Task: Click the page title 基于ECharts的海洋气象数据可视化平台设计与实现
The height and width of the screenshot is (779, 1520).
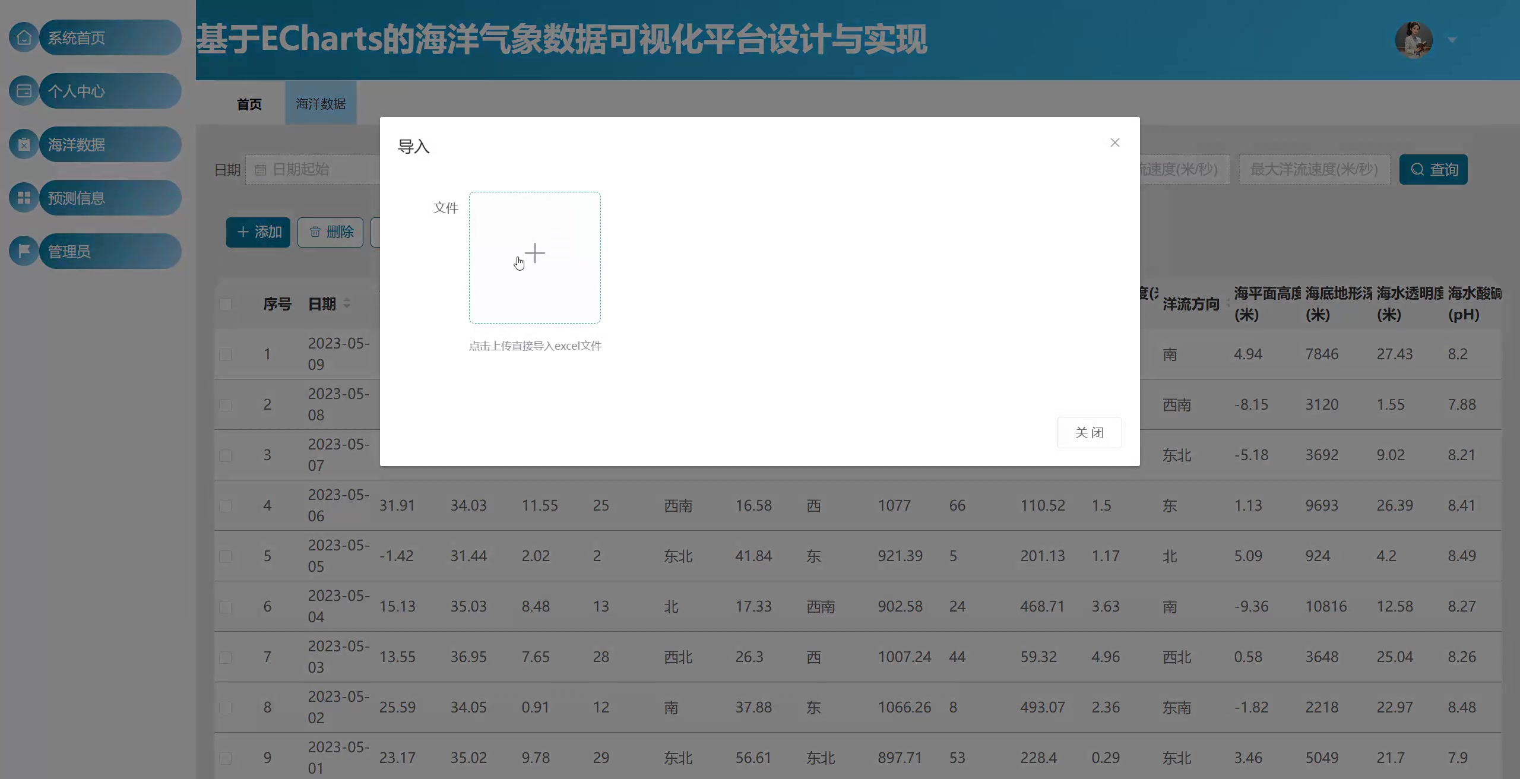Action: tap(562, 39)
